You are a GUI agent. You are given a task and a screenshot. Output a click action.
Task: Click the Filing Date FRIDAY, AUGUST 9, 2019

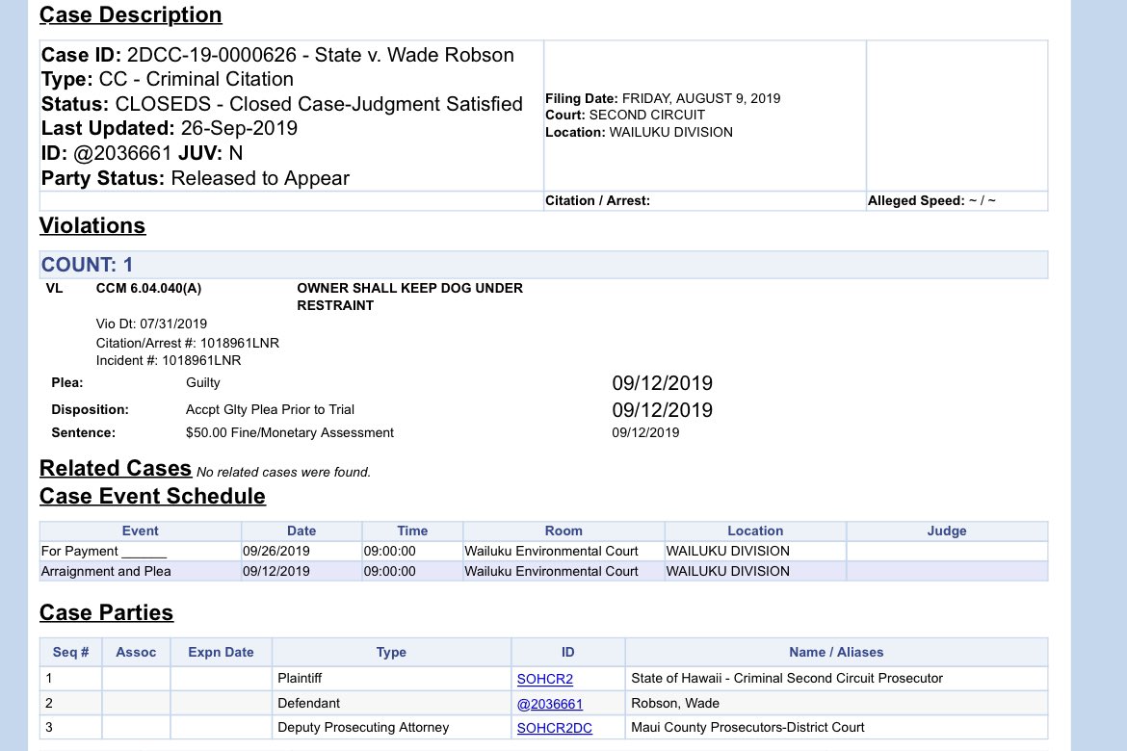tap(663, 98)
